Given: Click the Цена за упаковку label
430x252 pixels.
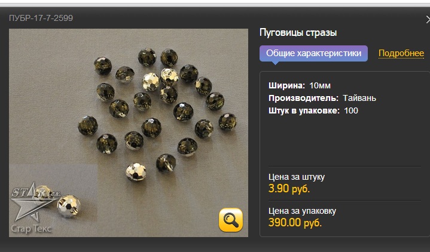Looking at the screenshot, I should click(x=302, y=211).
